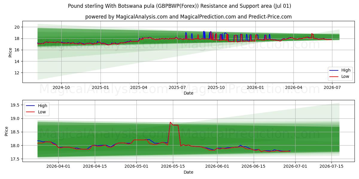Click the '2026-07' x-axis label in the top chart

pos(332,87)
